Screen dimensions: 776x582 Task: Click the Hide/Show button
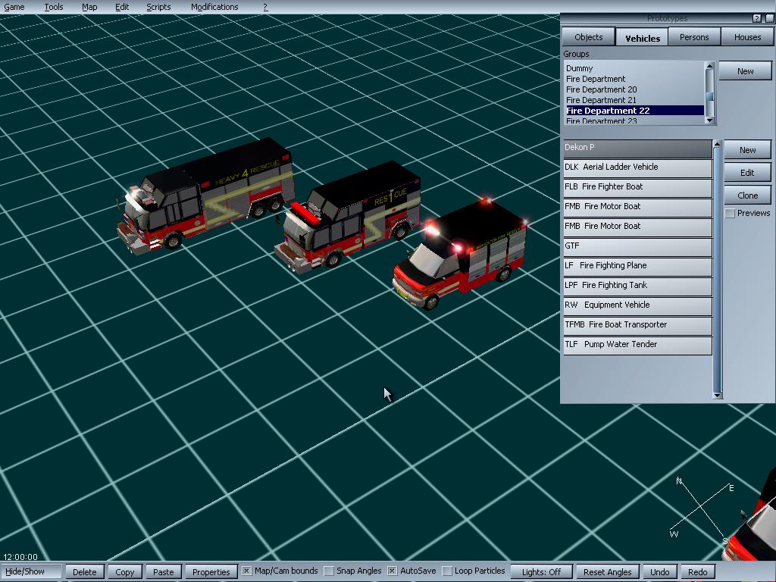pos(30,571)
